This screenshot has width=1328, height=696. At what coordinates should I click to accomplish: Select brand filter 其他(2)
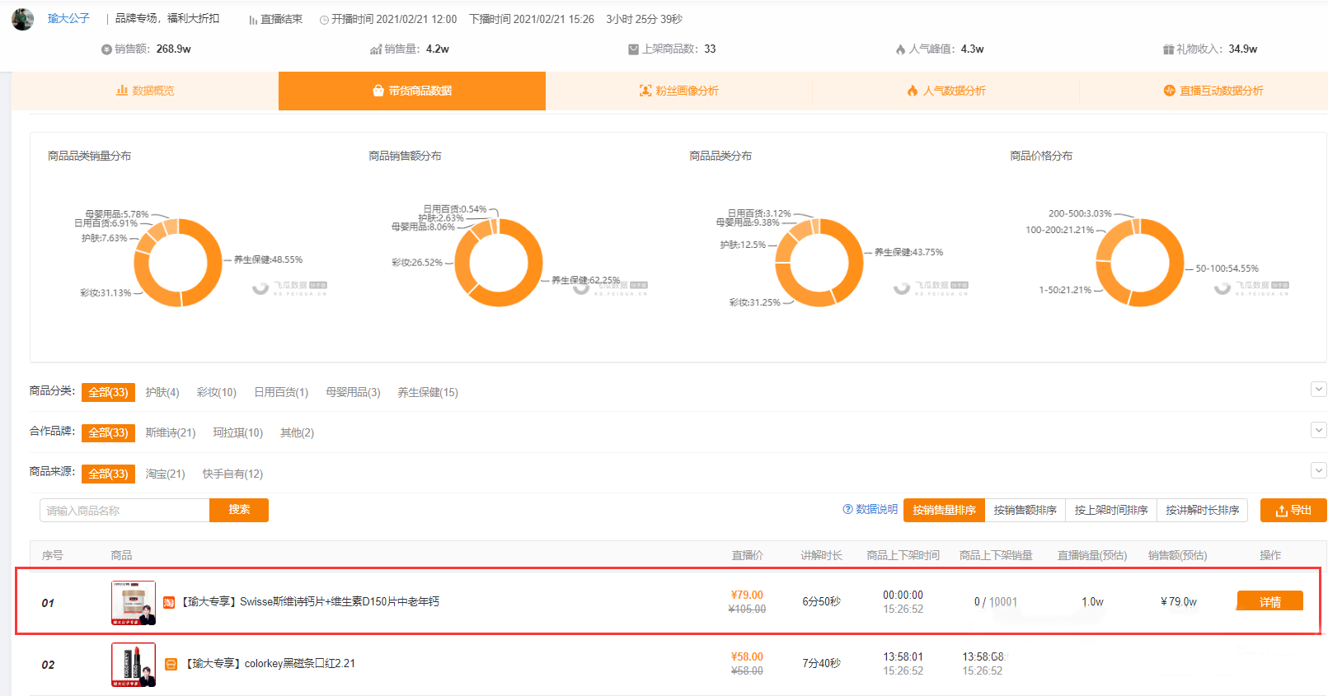(x=297, y=432)
